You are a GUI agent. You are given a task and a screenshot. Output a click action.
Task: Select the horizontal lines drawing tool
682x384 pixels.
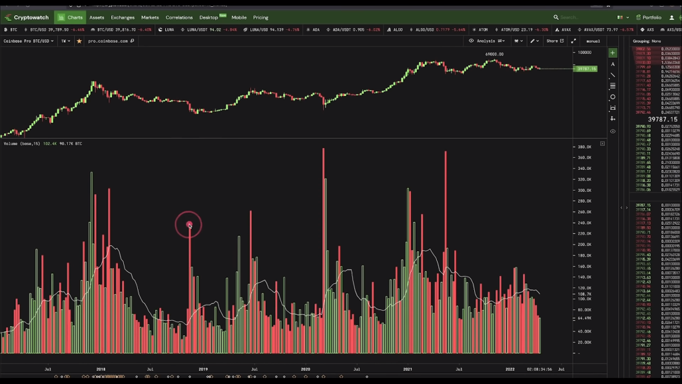pyautogui.click(x=613, y=86)
